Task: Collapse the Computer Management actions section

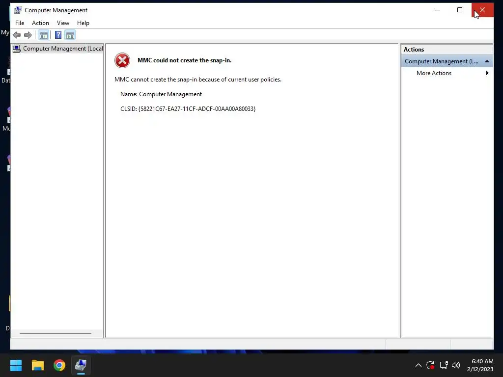Action: click(487, 61)
